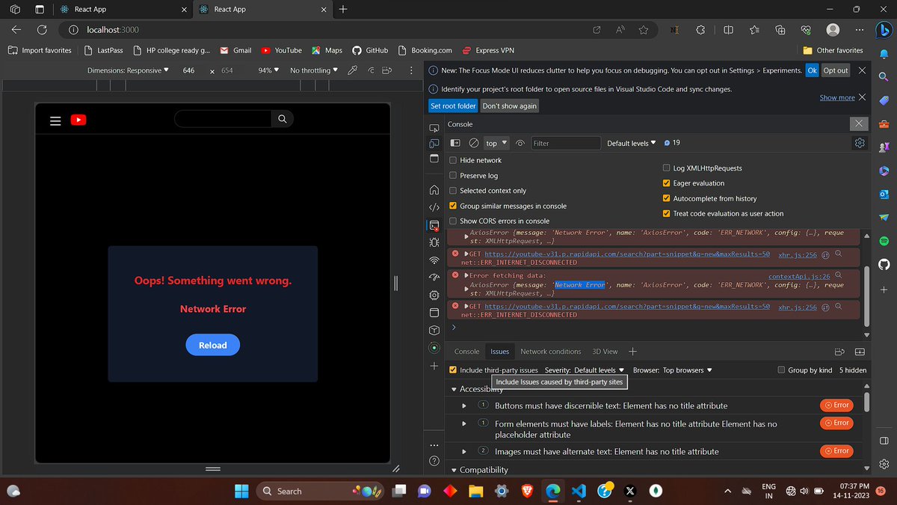The image size is (897, 505).
Task: Enable the Hide network checkbox
Action: click(453, 160)
